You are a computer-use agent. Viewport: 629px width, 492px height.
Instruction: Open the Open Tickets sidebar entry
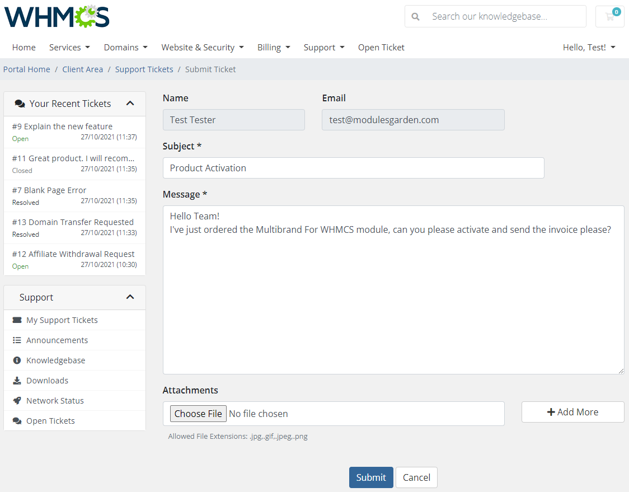point(74,420)
